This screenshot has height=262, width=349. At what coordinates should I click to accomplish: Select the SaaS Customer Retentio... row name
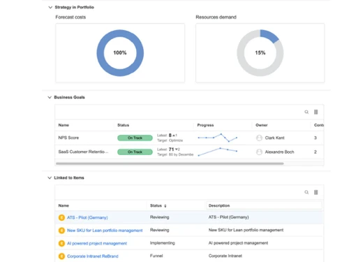[83, 152]
